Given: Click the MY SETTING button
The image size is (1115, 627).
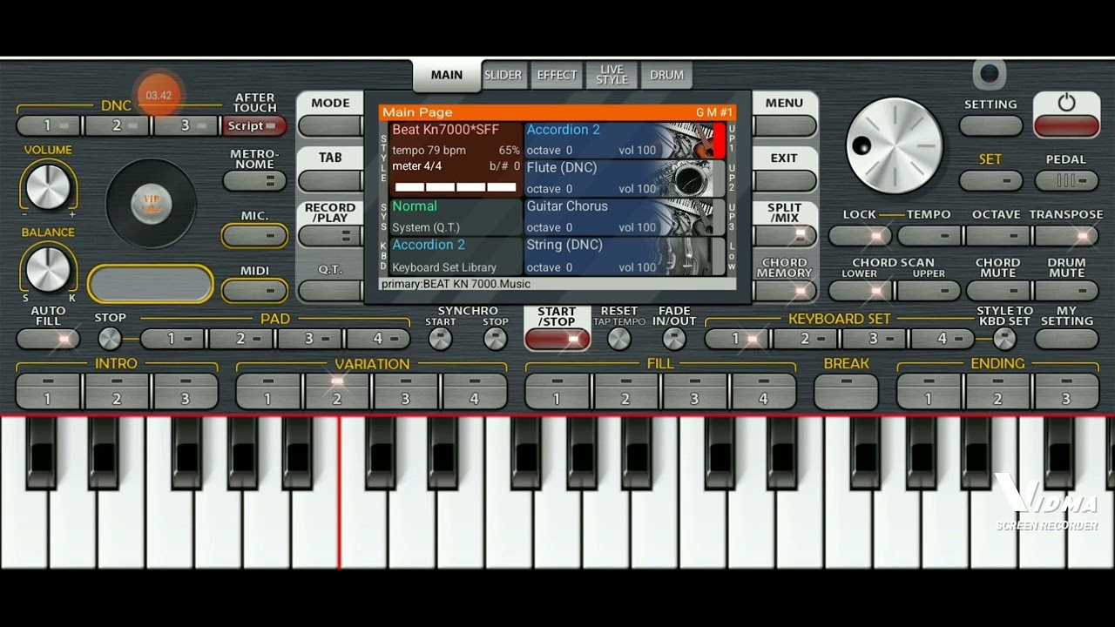Looking at the screenshot, I should pos(1066,340).
